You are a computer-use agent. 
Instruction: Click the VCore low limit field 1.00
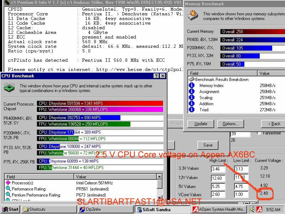(x=241, y=194)
